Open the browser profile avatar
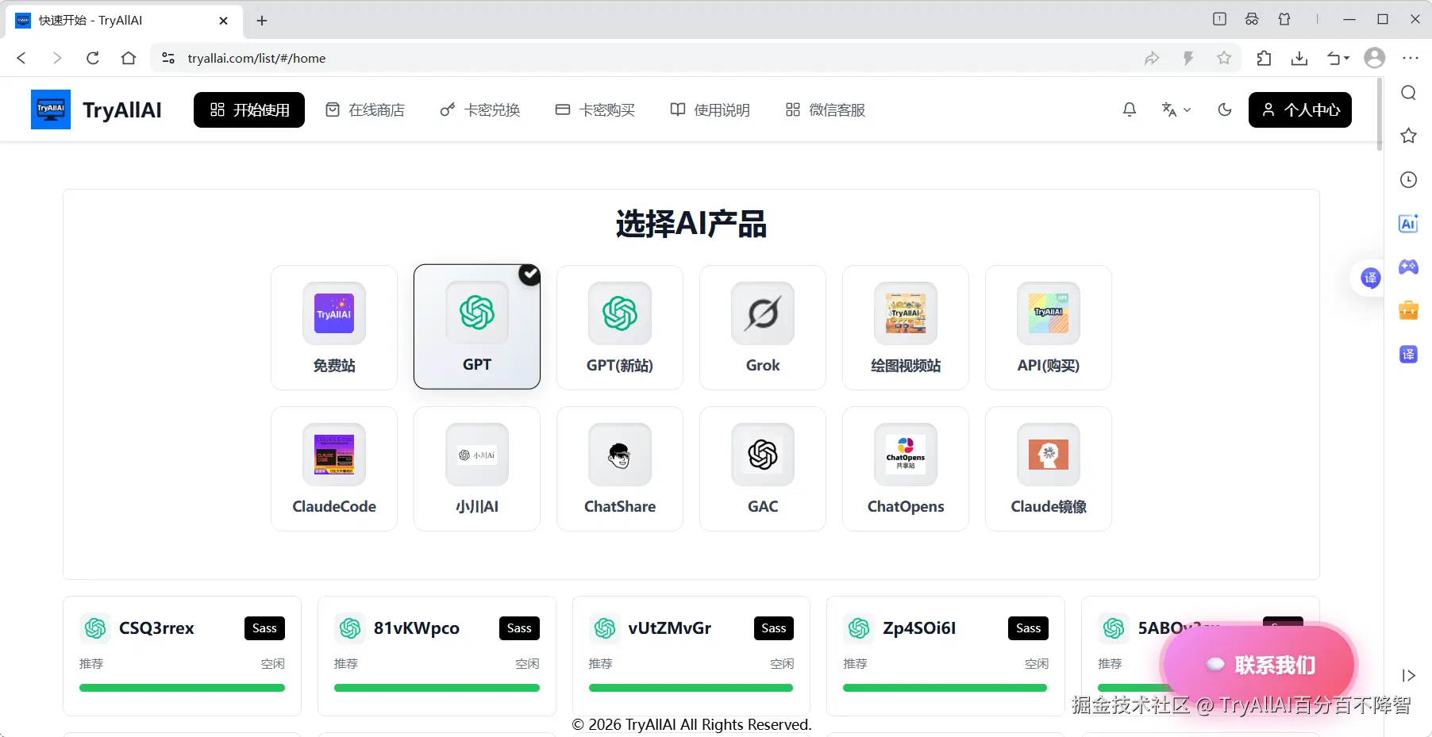Viewport: 1432px width, 737px height. pyautogui.click(x=1374, y=58)
